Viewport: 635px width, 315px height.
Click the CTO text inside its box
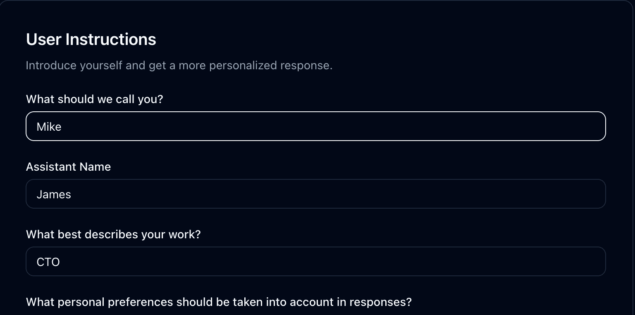coord(48,261)
